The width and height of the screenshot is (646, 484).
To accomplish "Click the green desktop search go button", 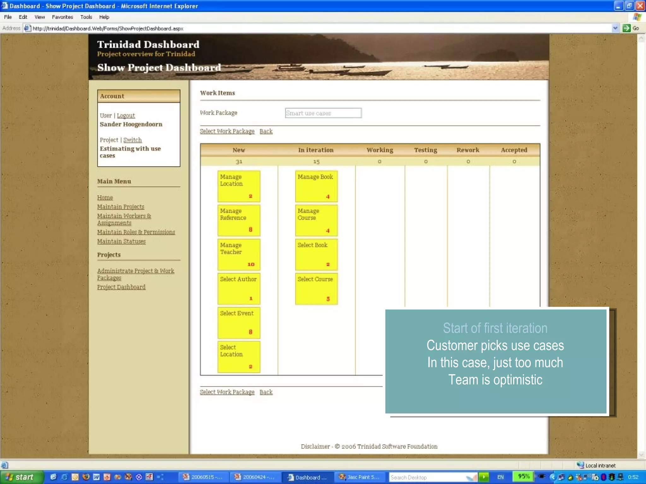I will click(484, 477).
